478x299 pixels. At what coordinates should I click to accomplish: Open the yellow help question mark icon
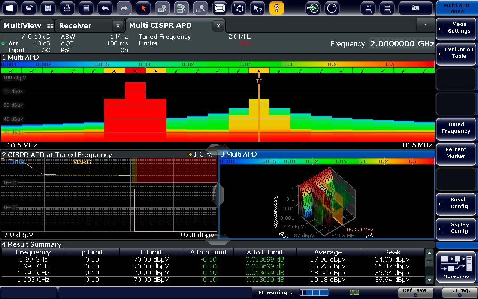(x=276, y=8)
